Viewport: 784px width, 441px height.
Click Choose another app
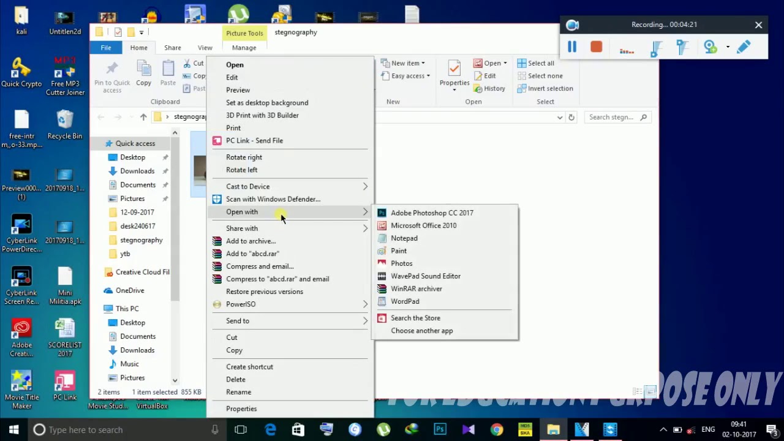point(421,331)
